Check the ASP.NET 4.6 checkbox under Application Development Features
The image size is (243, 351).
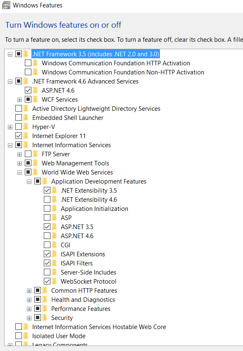point(47,236)
